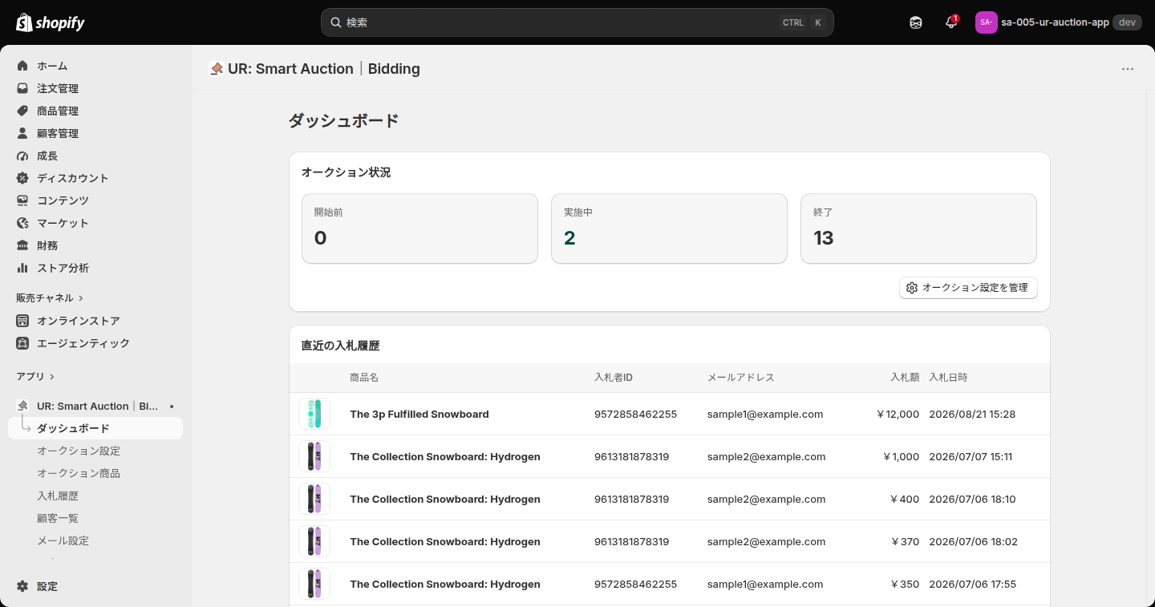The width and height of the screenshot is (1155, 607).
Task: Open 設定 gear icon at sidebar bottom
Action: click(22, 586)
